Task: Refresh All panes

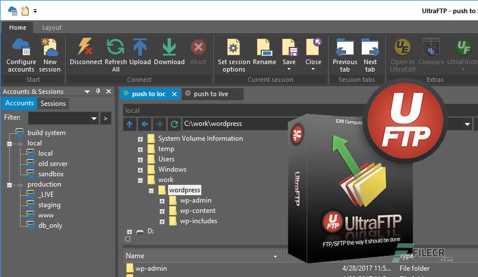Action: 115,56
